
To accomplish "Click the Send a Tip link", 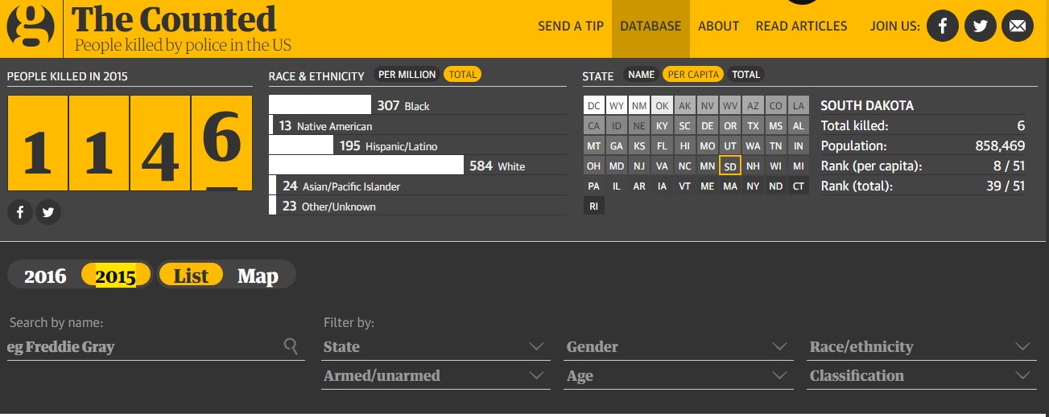I will point(571,27).
